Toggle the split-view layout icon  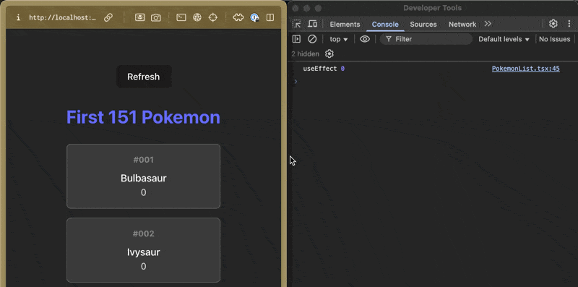pos(270,17)
